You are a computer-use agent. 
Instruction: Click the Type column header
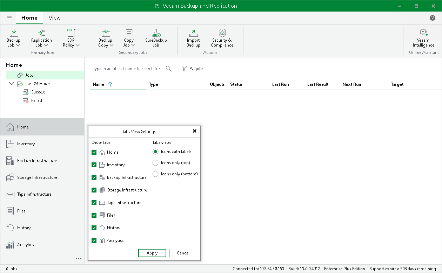tap(154, 84)
